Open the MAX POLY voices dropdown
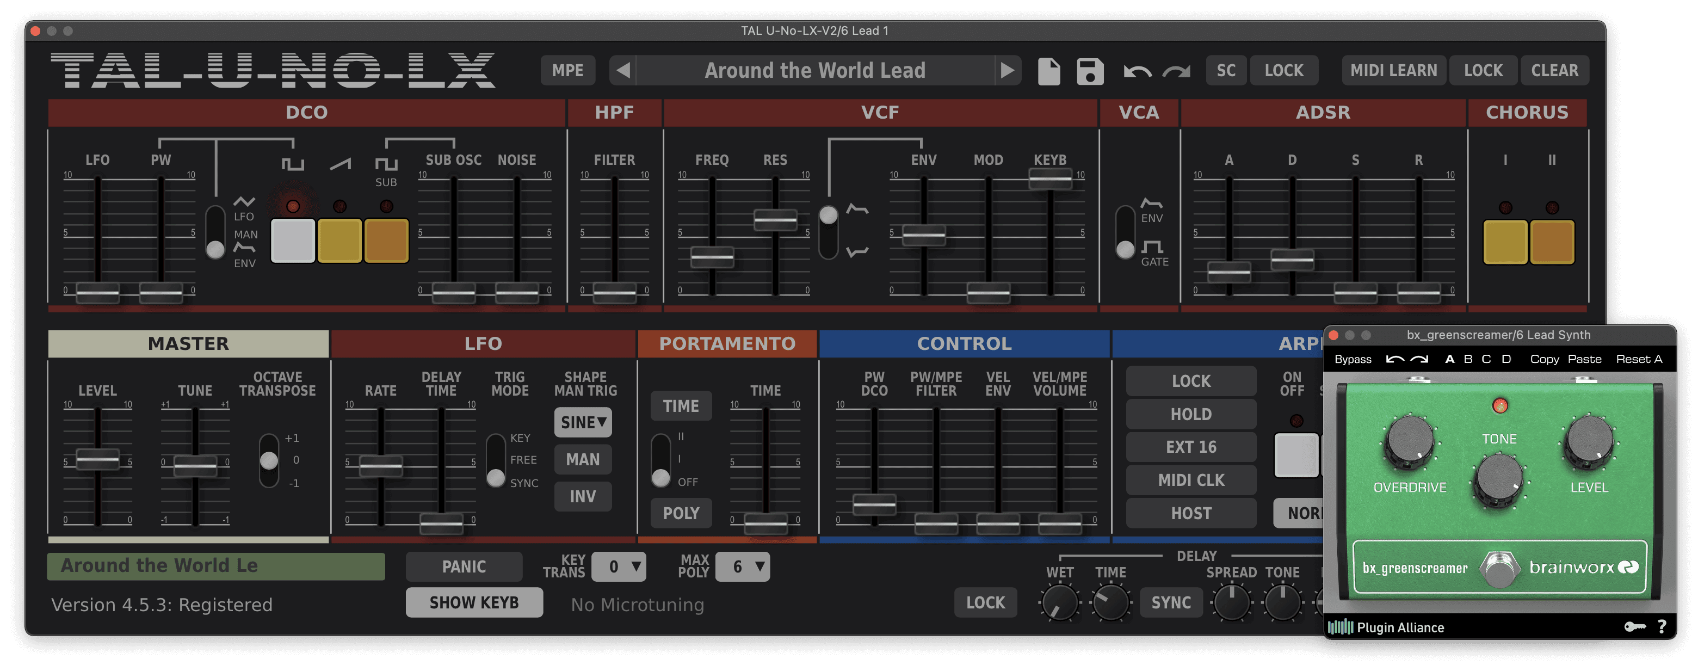Viewport: 1698px width, 665px height. [742, 567]
